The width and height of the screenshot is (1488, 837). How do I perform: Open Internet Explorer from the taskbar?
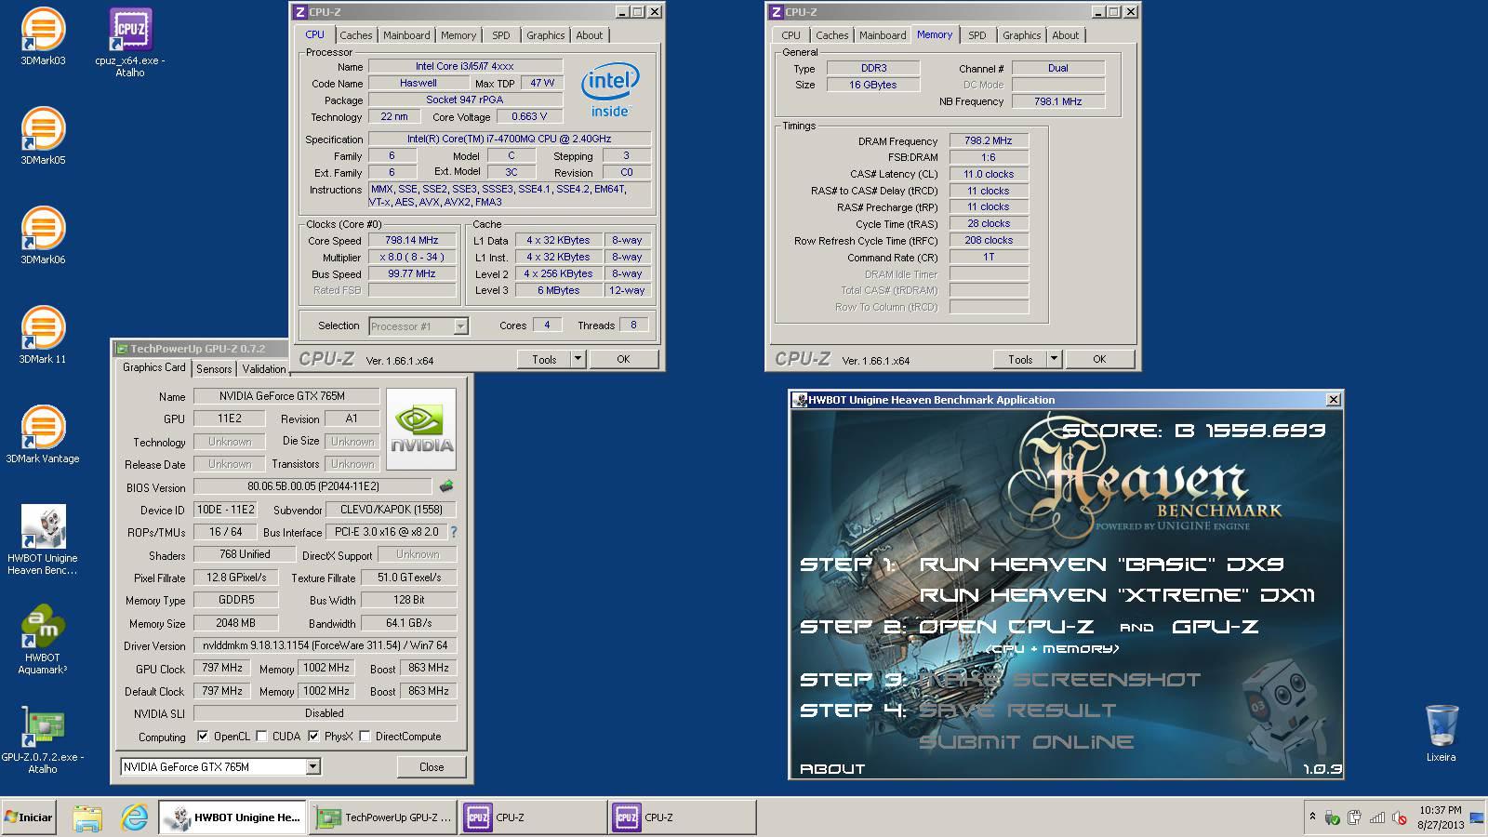[x=135, y=817]
